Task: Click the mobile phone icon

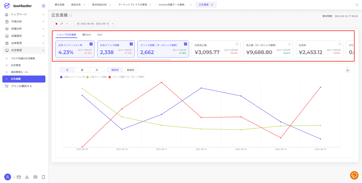Action: click(x=43, y=177)
